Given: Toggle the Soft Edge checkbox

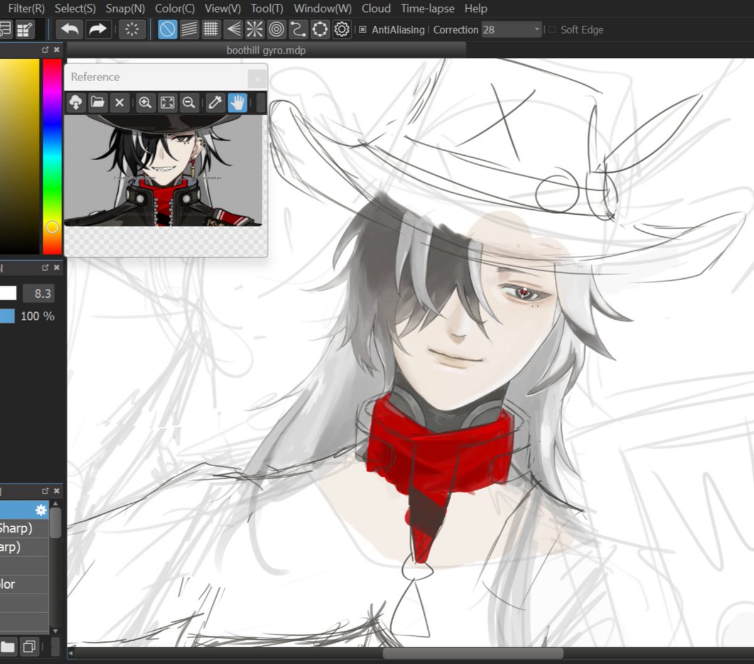Looking at the screenshot, I should click(x=552, y=30).
